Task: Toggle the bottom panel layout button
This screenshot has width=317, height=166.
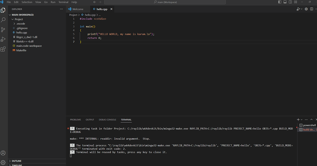Action: coord(285,2)
